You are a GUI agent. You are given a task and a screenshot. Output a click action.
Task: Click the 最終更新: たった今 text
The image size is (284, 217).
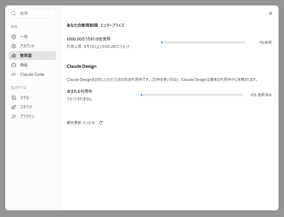coord(81,123)
